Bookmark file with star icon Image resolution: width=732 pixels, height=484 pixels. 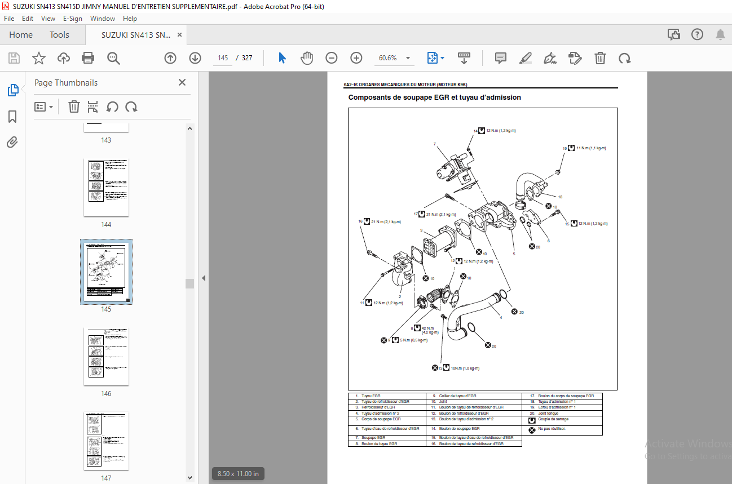click(38, 58)
